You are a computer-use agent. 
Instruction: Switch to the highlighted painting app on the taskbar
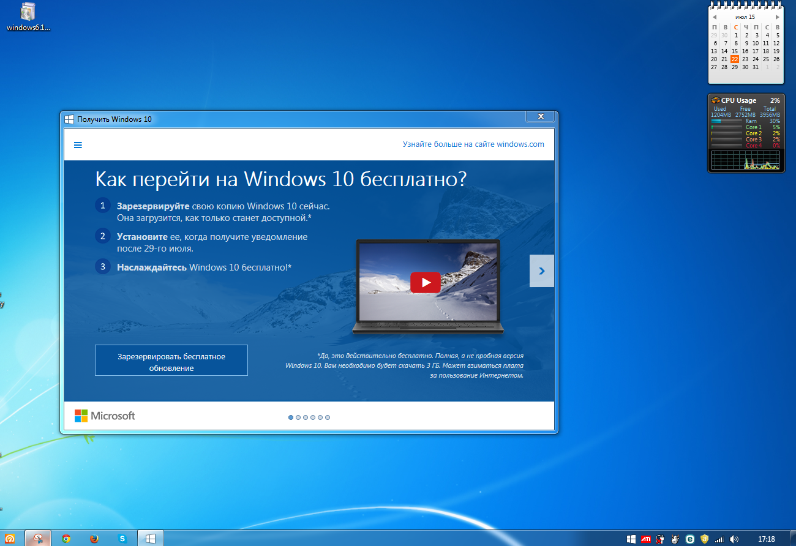pos(38,539)
